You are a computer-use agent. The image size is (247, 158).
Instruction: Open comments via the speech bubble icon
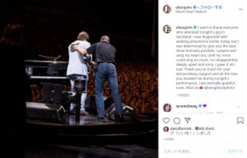click(177, 121)
